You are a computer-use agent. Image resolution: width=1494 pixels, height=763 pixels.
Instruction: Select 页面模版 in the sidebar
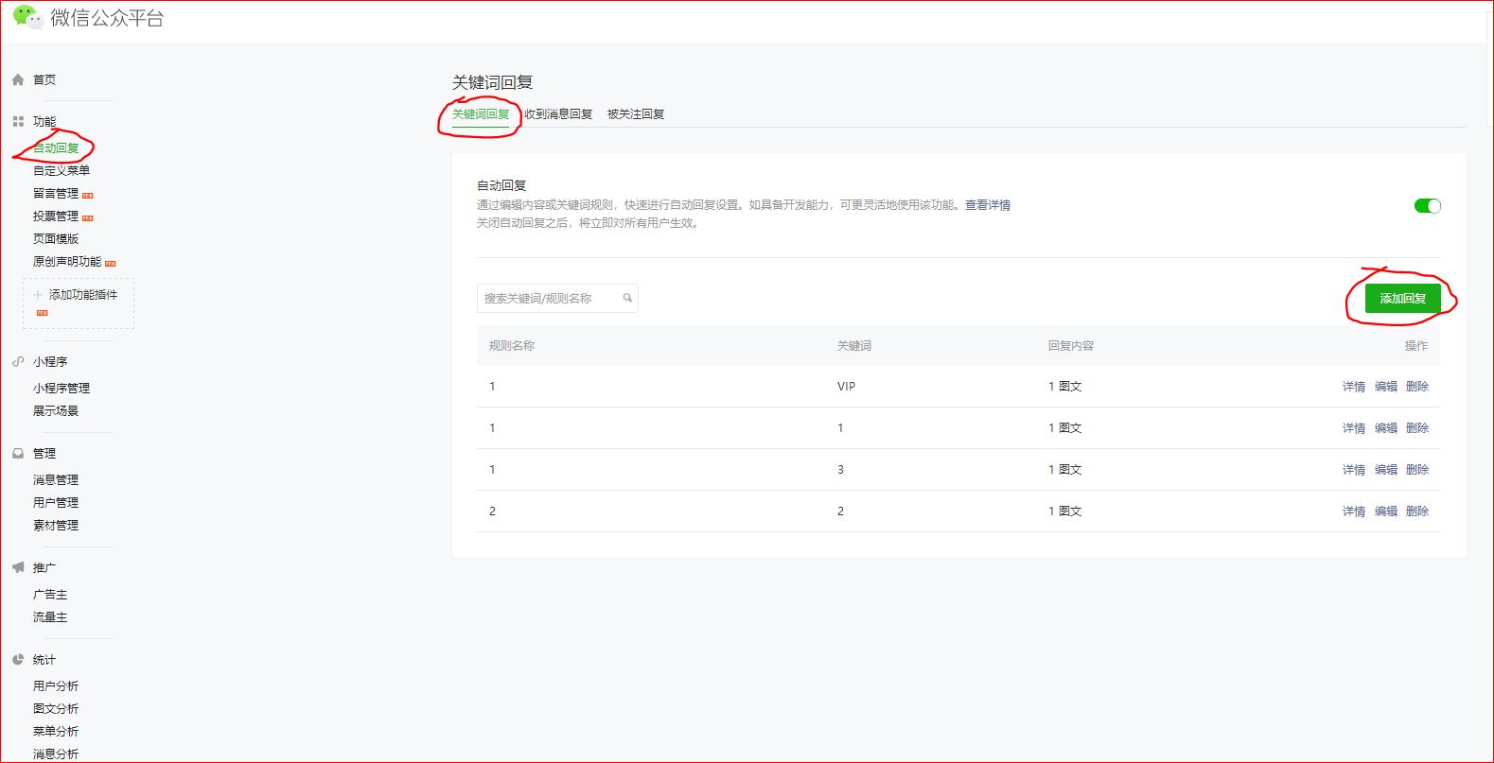tap(56, 239)
